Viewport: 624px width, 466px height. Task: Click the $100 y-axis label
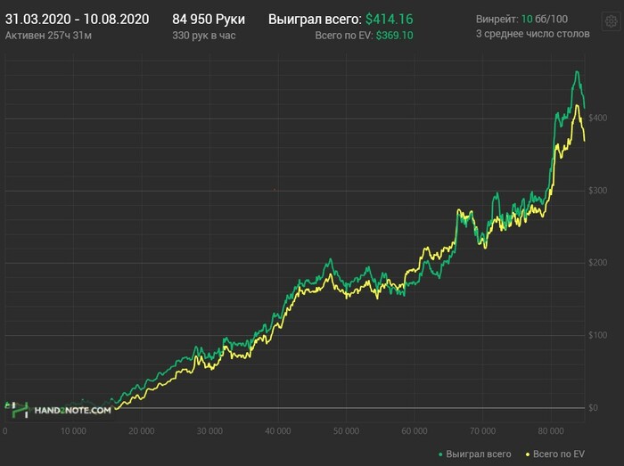pos(598,335)
